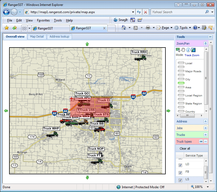Click the globe full-extent icon
Screen dimensions: 217x192
click(x=193, y=50)
